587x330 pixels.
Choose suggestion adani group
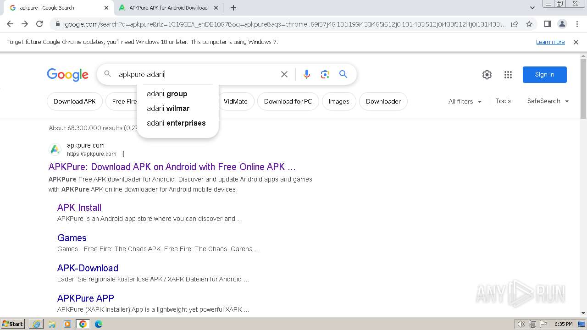[x=177, y=93]
